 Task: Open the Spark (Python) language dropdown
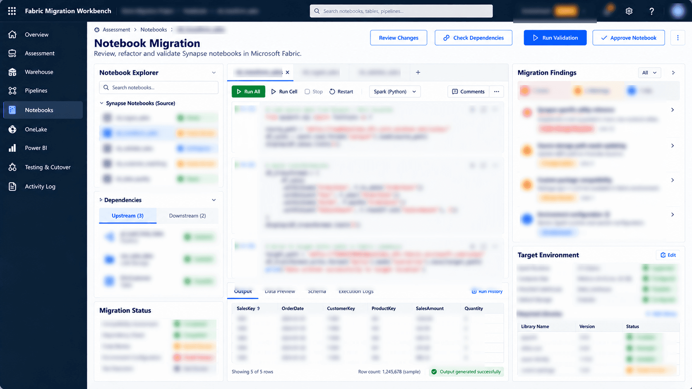click(395, 92)
